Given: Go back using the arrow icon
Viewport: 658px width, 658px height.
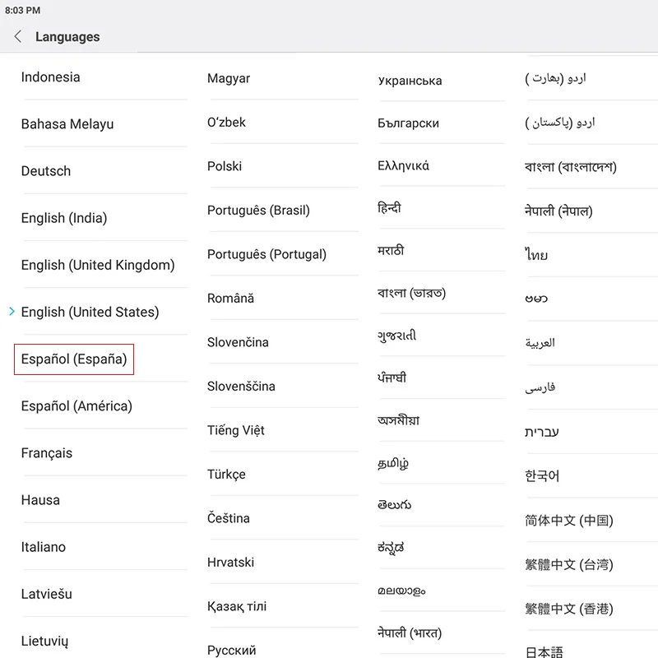Looking at the screenshot, I should (x=17, y=36).
